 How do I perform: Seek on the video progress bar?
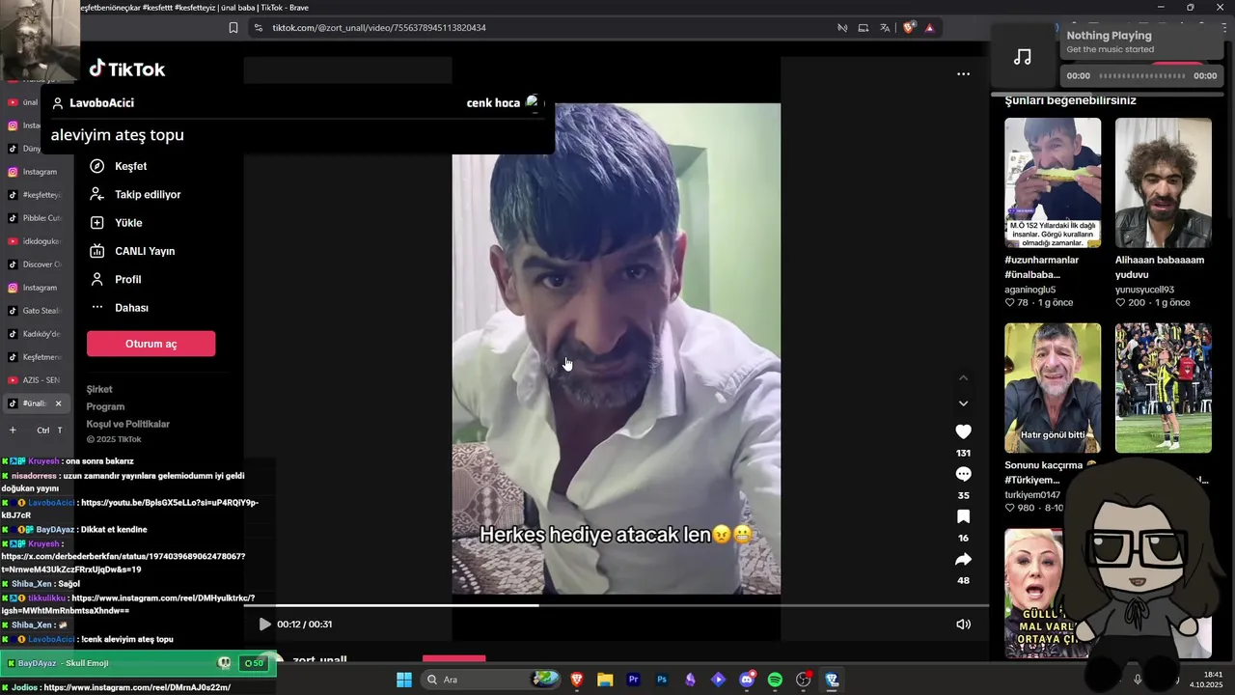616,605
